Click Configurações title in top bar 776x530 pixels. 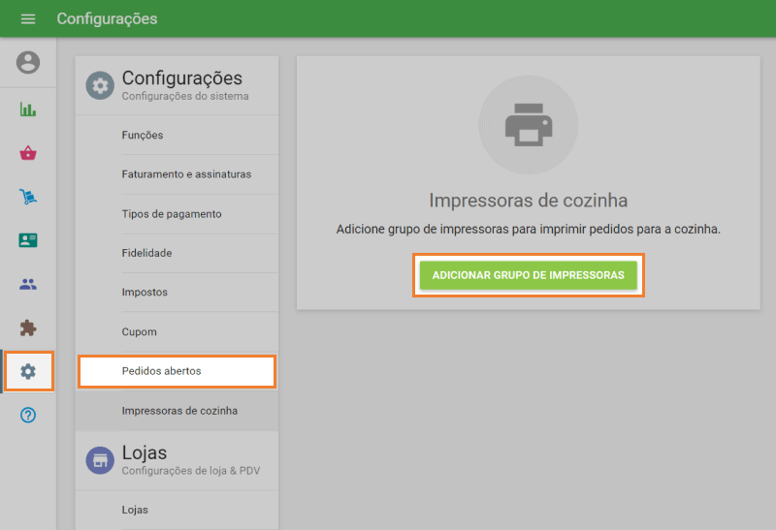click(107, 18)
